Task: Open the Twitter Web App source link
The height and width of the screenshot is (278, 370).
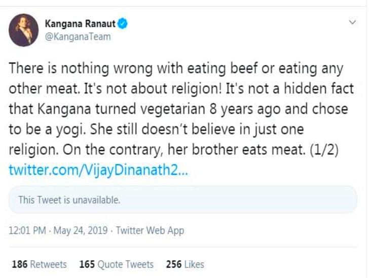Action: (150, 230)
